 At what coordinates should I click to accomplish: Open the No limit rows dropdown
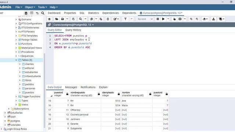click(x=145, y=19)
